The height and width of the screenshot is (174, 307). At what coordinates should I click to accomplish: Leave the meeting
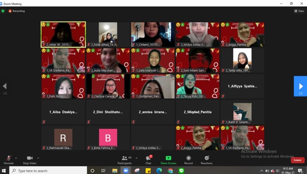point(297,160)
